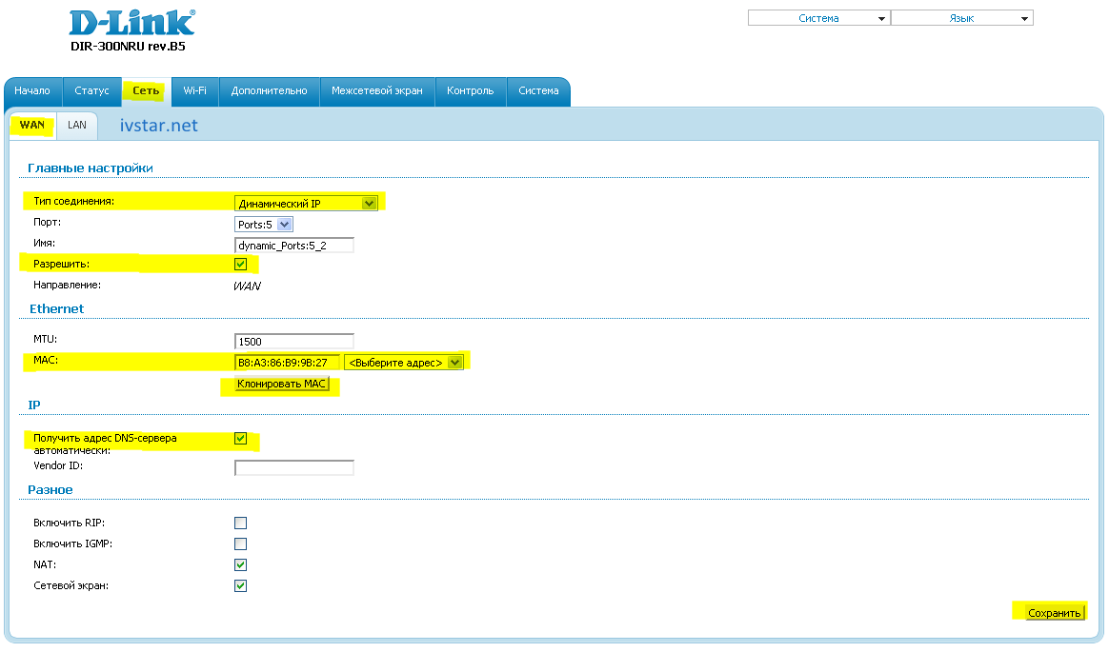Enable the Включить IGMP checkbox
The width and height of the screenshot is (1109, 652).
tap(241, 544)
